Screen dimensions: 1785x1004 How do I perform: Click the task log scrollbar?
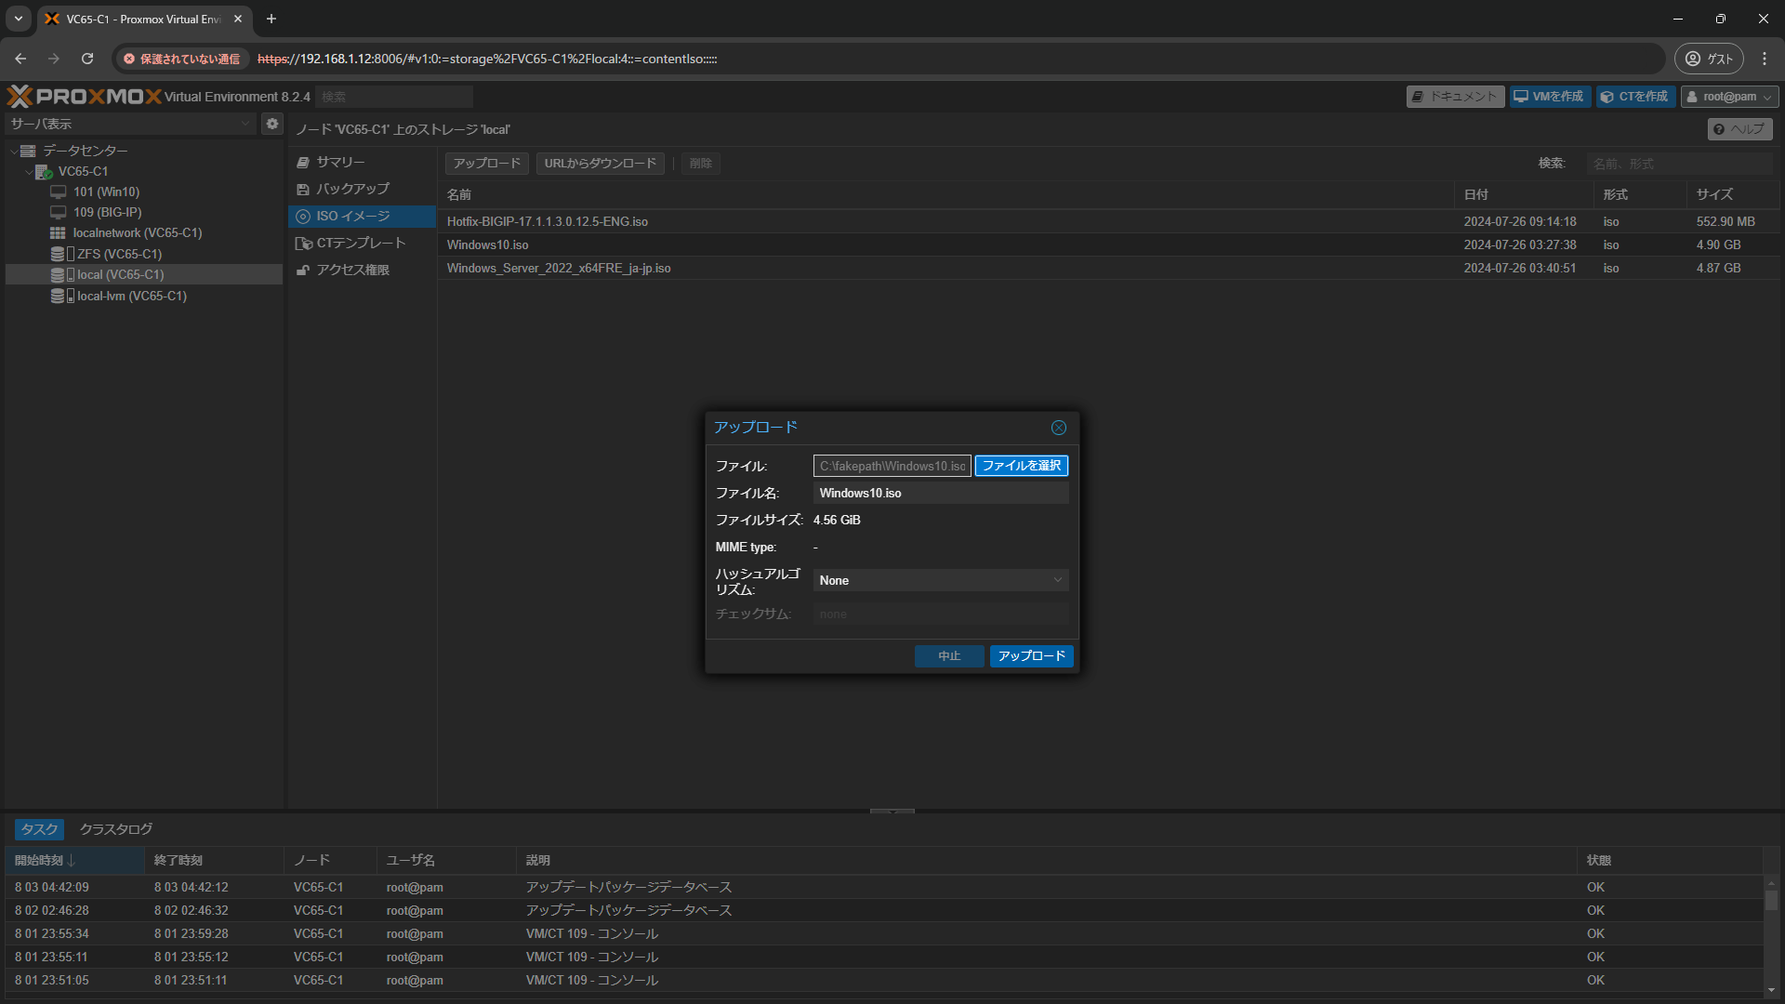(x=1771, y=900)
